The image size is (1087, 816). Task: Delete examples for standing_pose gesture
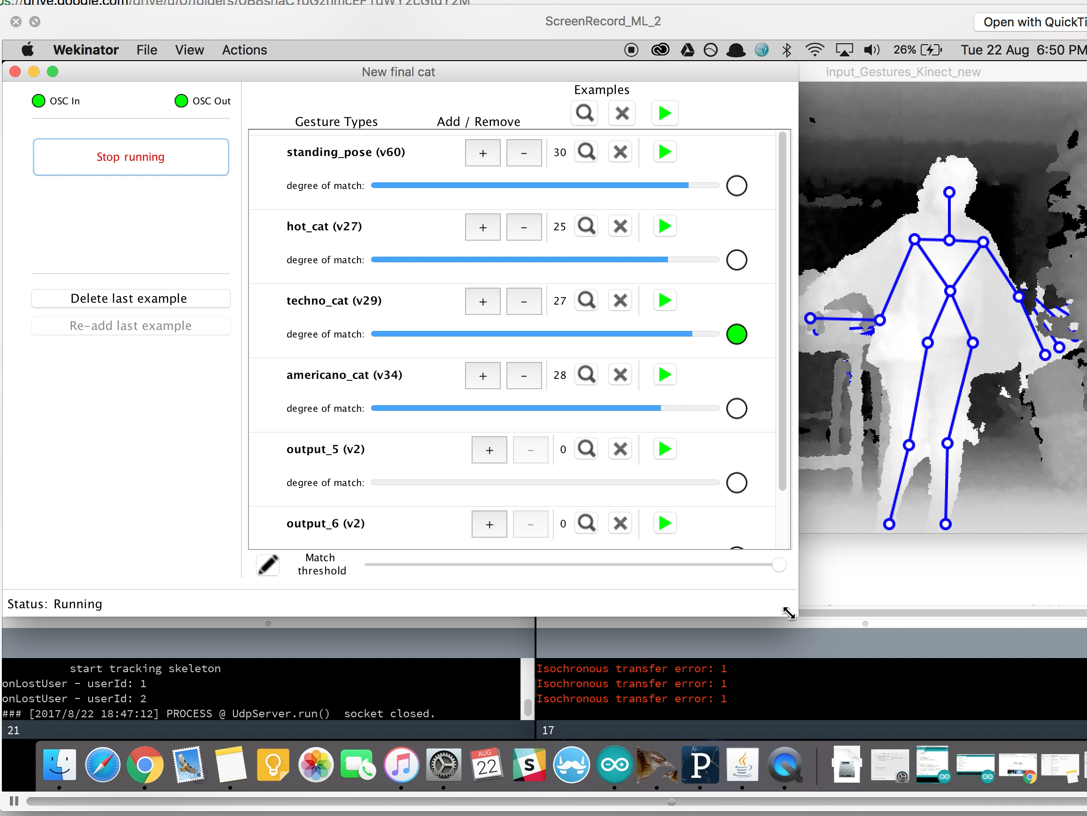tap(620, 152)
